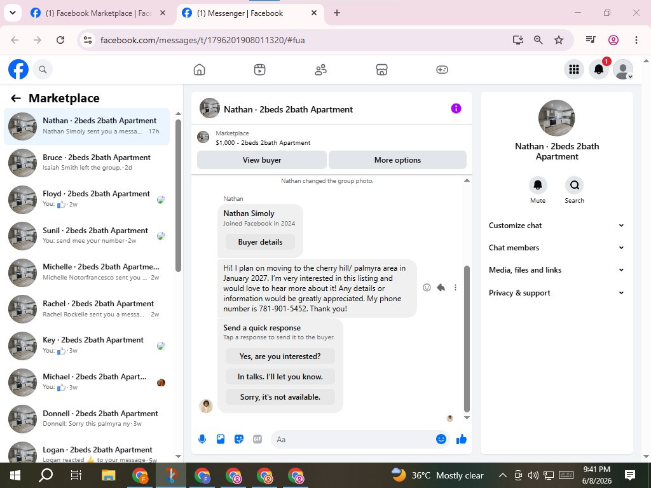Open Chrome three-dot menu

tap(636, 40)
